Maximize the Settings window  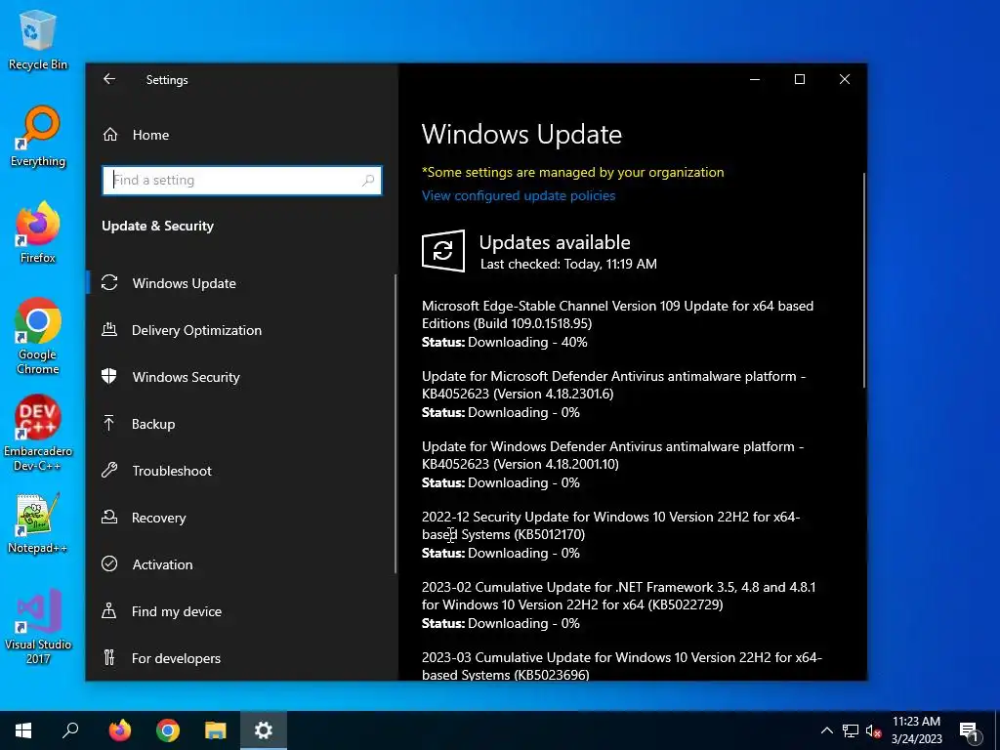click(x=800, y=79)
